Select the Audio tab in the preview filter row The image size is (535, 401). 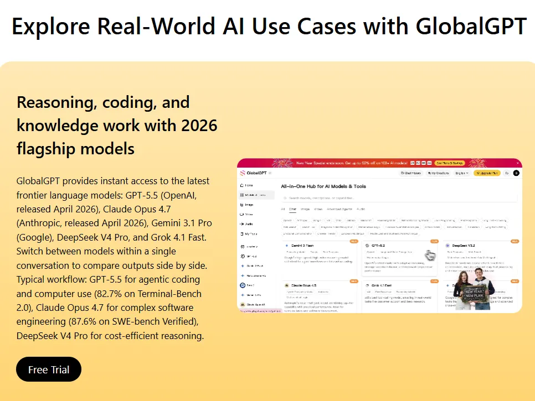[361, 209]
